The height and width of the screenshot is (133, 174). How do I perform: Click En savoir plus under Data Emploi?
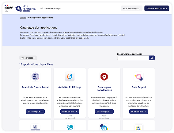click(x=138, y=111)
